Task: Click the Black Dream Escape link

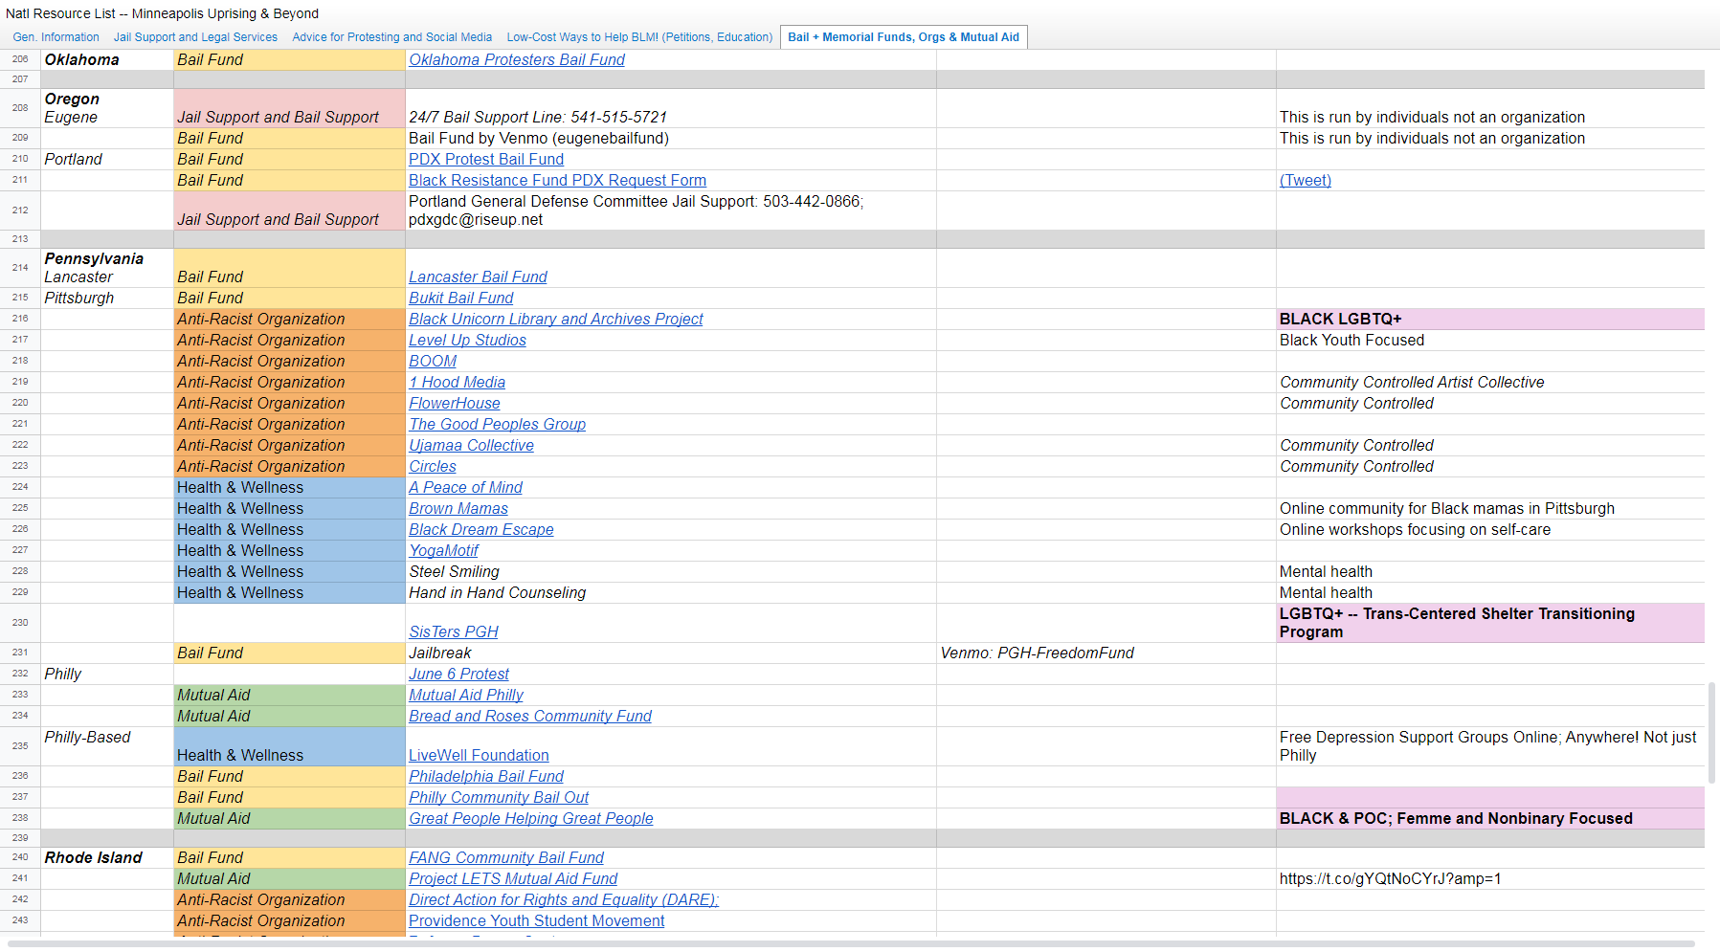Action: pyautogui.click(x=481, y=529)
